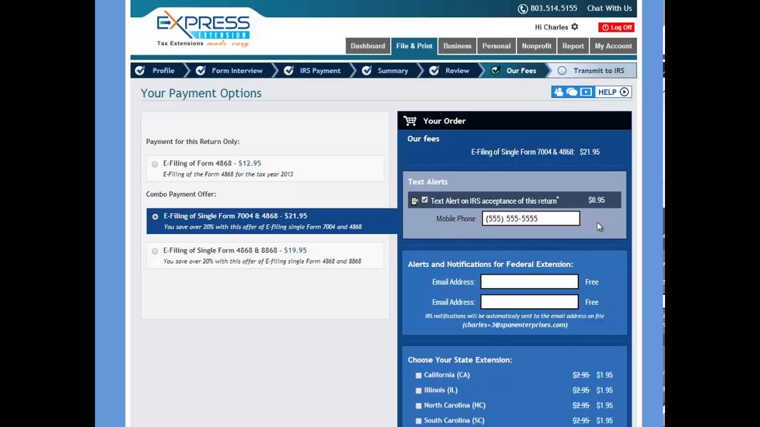
Task: Click the $0.95 text alert price
Action: pos(596,200)
